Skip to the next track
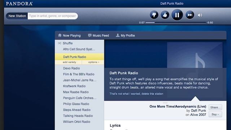231x130 pixels. [x=190, y=15]
